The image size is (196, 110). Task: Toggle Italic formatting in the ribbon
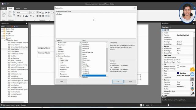click(x=21, y=16)
